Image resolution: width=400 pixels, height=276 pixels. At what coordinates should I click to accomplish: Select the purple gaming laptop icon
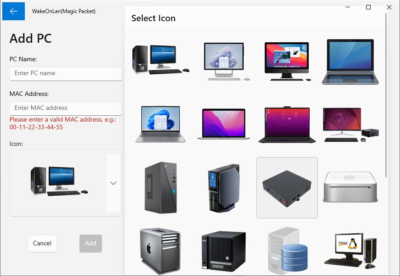coord(287,125)
